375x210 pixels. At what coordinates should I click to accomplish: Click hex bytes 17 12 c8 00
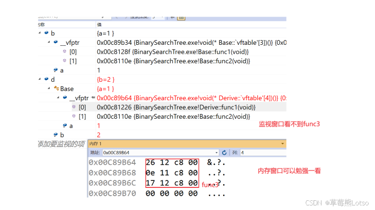(172, 183)
